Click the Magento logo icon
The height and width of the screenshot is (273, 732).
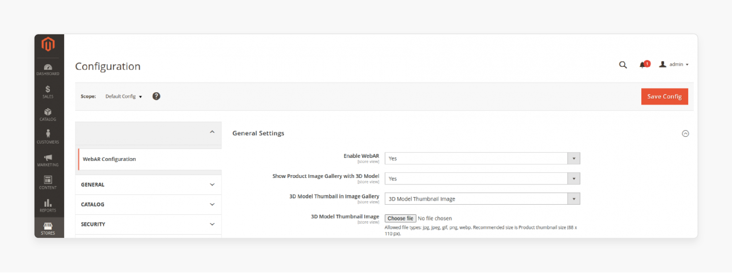point(48,44)
